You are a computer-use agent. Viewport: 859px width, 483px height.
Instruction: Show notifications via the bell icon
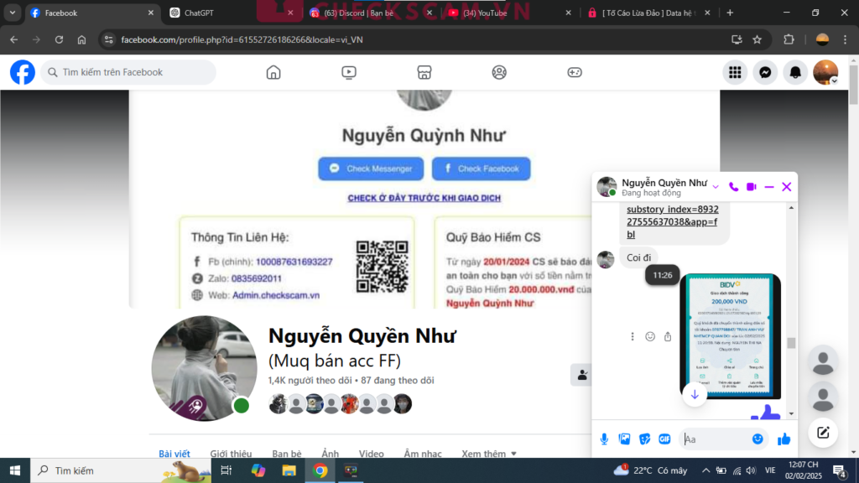tap(795, 73)
